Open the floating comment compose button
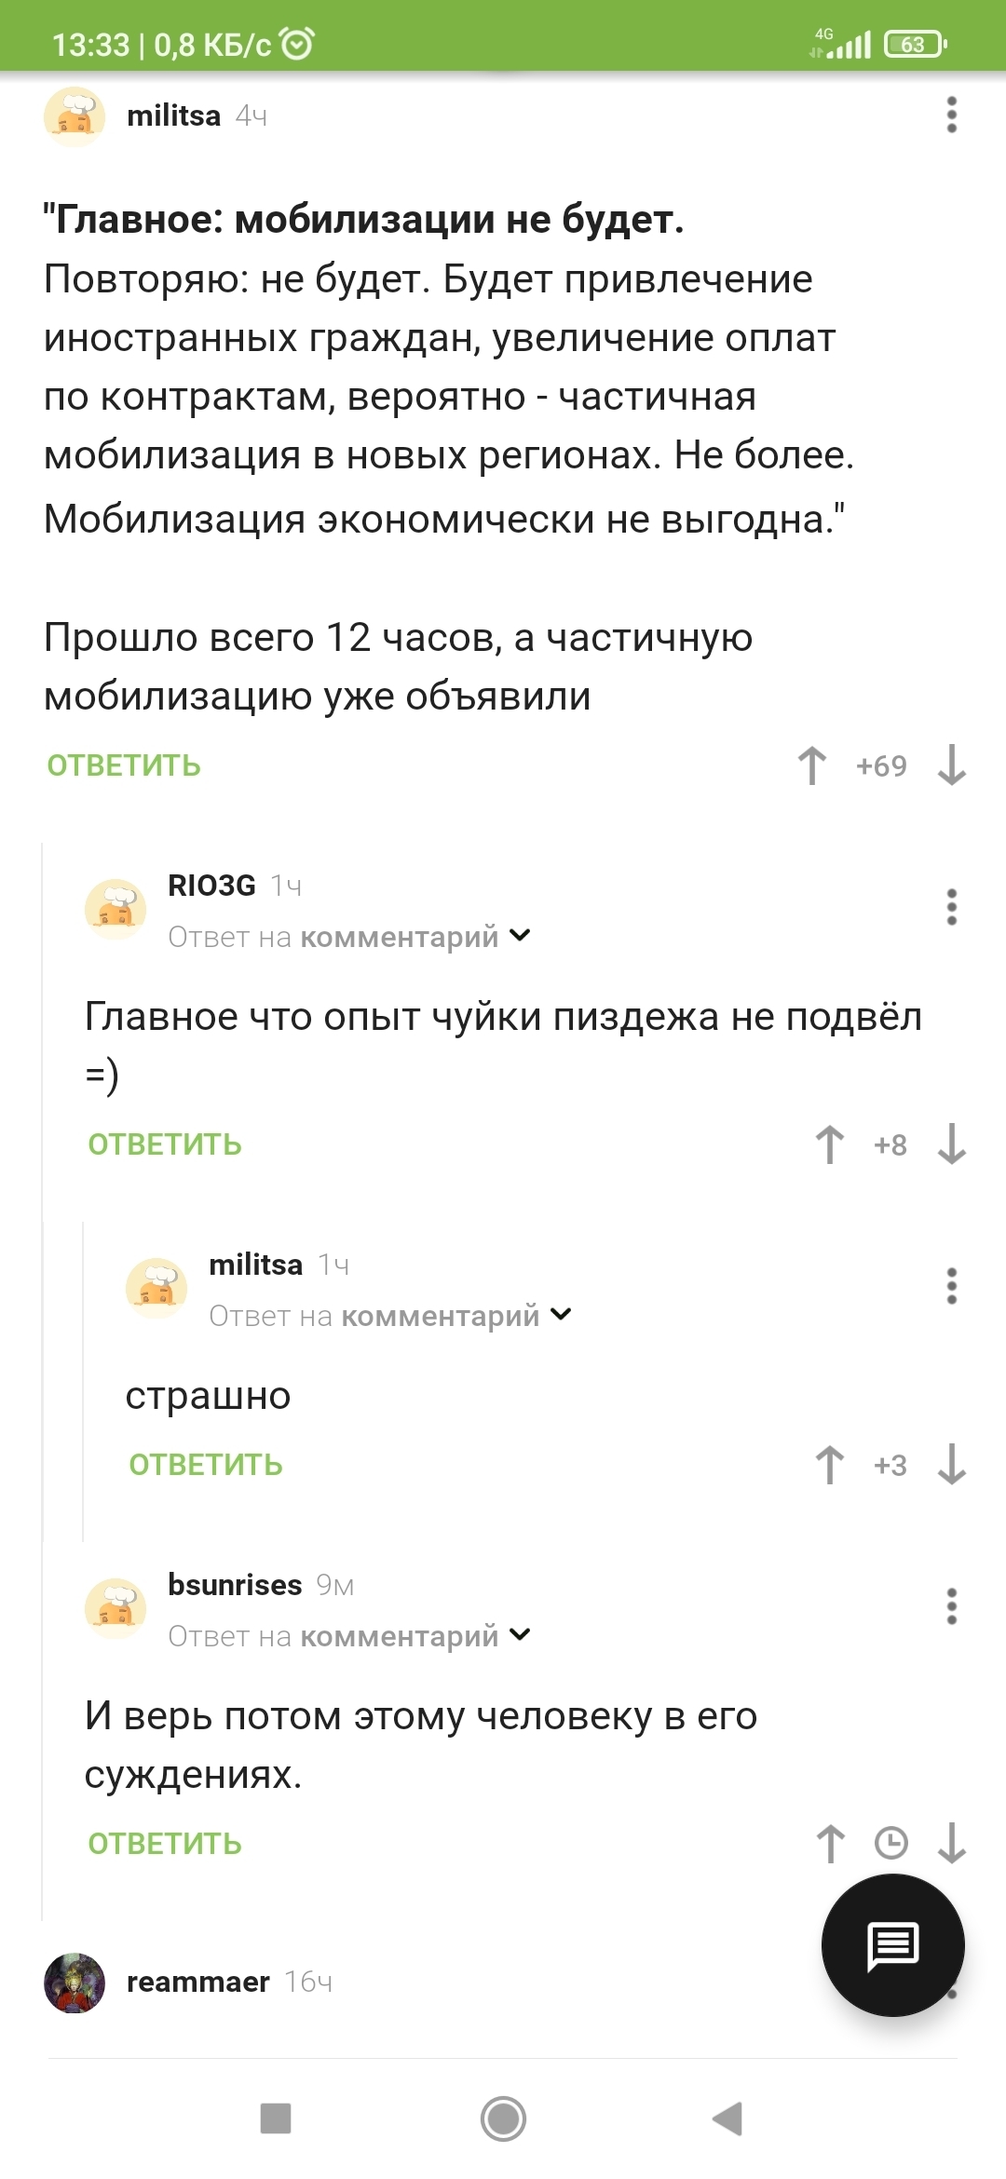This screenshot has height=2179, width=1006. pyautogui.click(x=892, y=1944)
